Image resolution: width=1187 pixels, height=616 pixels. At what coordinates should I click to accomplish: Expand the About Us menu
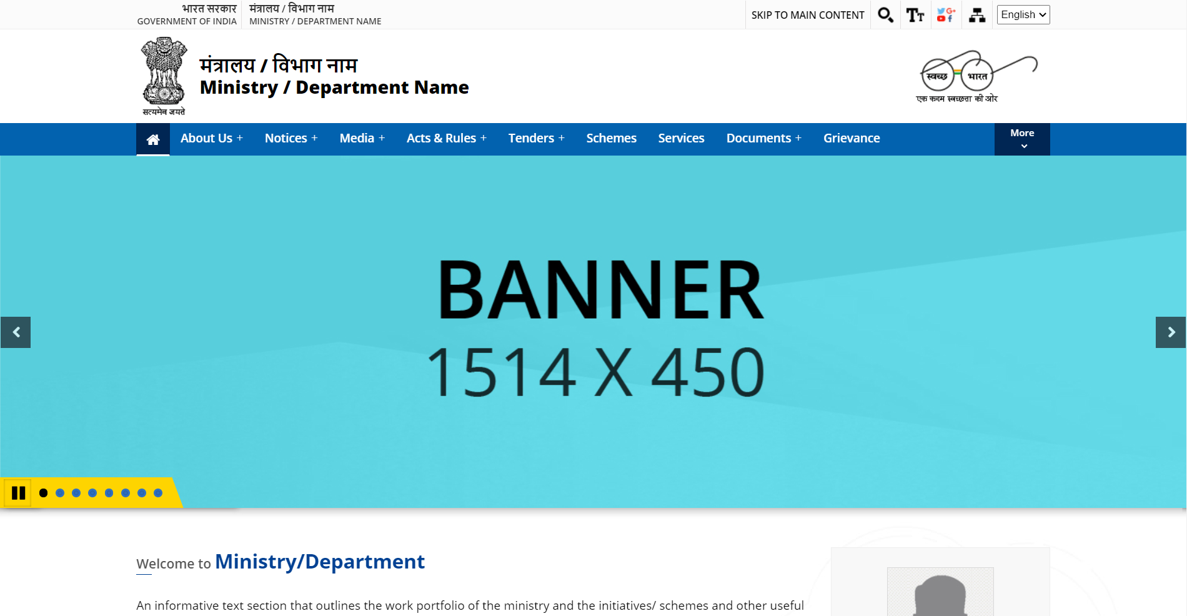tap(211, 139)
